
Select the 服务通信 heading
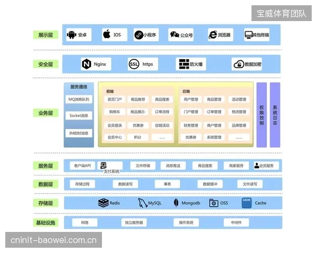pos(79,87)
